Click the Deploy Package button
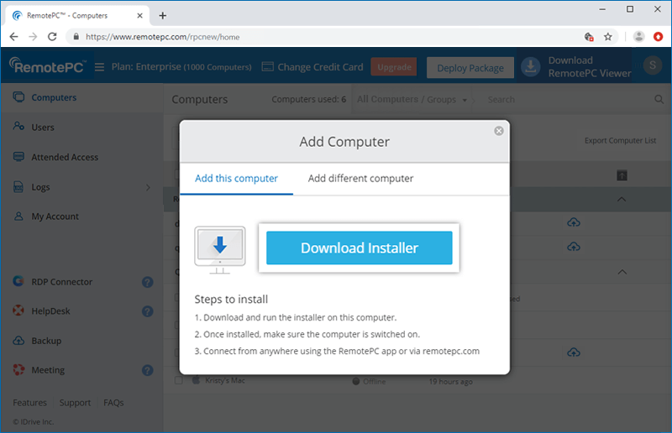This screenshot has width=672, height=433. [470, 68]
